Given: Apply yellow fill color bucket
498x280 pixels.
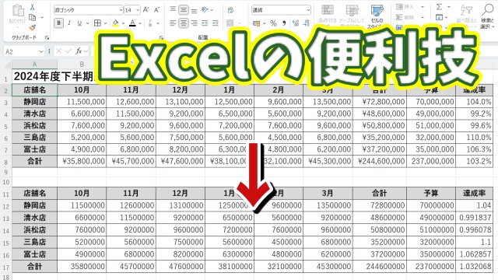Looking at the screenshot, I should [116, 23].
